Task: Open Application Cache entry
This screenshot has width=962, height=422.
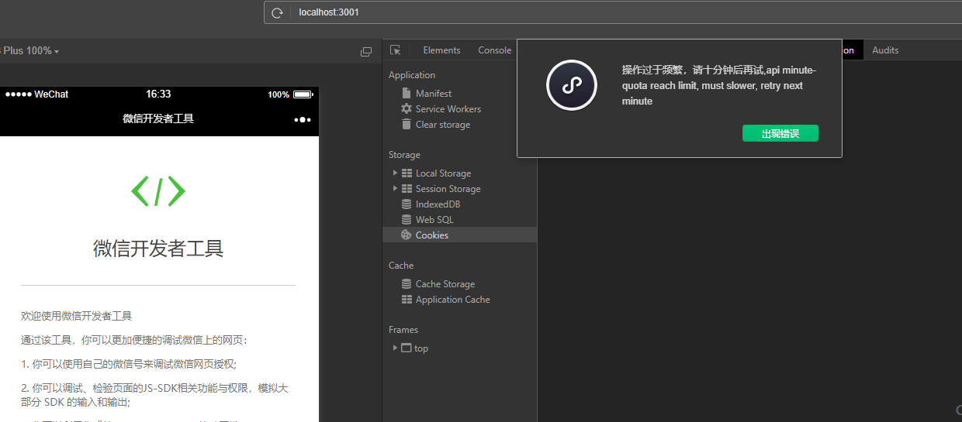Action: (x=453, y=300)
